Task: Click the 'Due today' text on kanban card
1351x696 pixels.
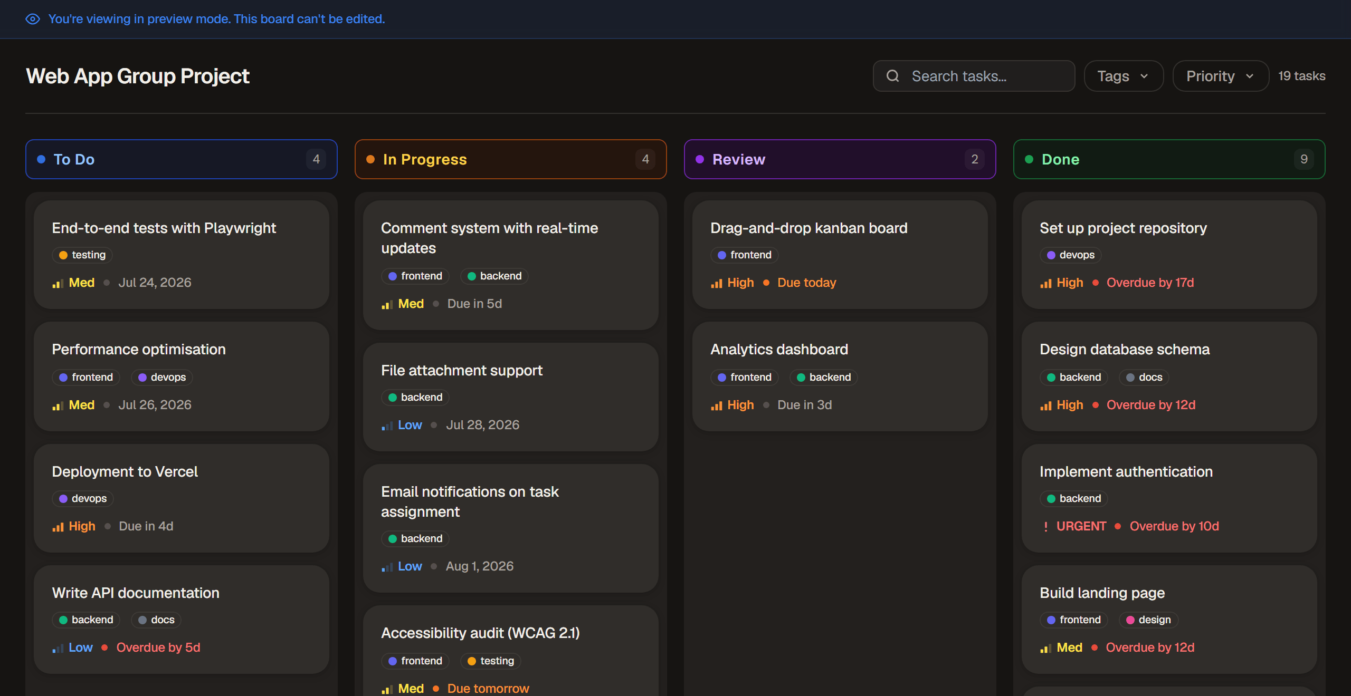Action: tap(806, 283)
